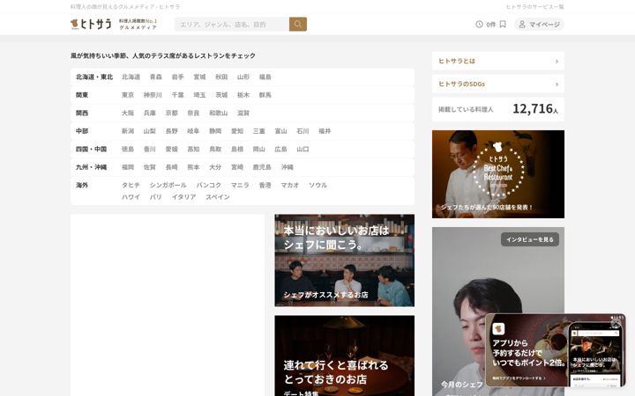Open ヒトサラのサービス一覧 link

[535, 7]
